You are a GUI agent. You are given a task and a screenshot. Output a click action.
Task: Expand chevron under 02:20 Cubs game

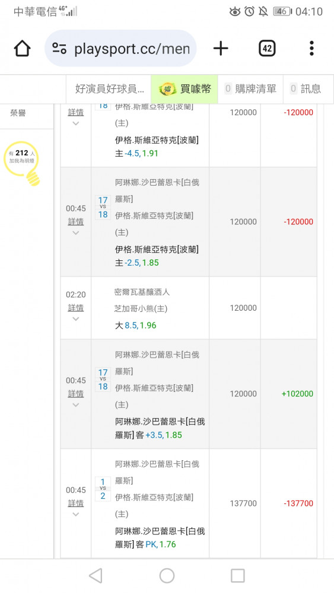tap(76, 319)
